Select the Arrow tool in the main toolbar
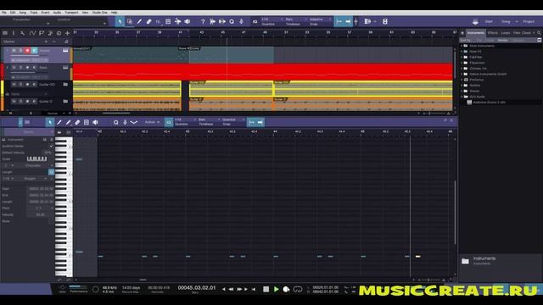The height and width of the screenshot is (305, 543). [x=120, y=21]
